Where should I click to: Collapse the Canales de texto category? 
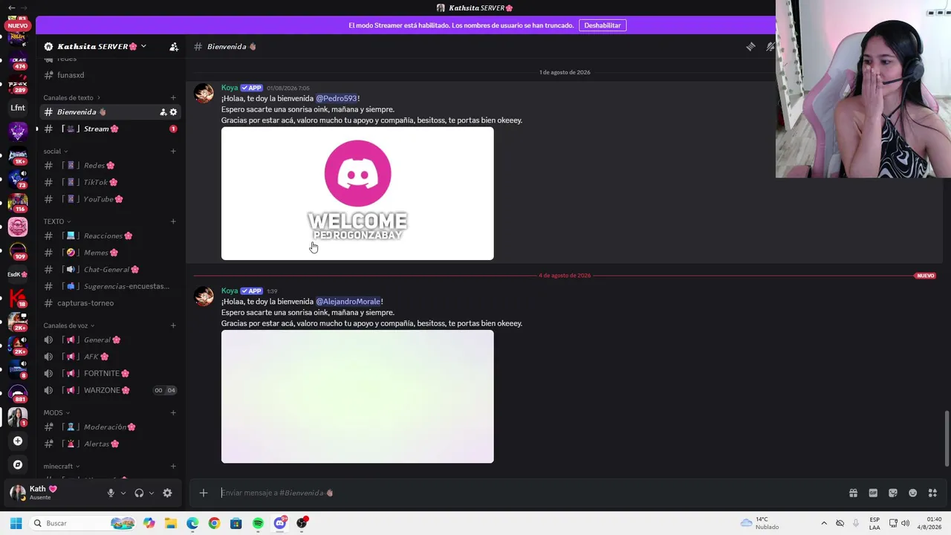pos(71,98)
